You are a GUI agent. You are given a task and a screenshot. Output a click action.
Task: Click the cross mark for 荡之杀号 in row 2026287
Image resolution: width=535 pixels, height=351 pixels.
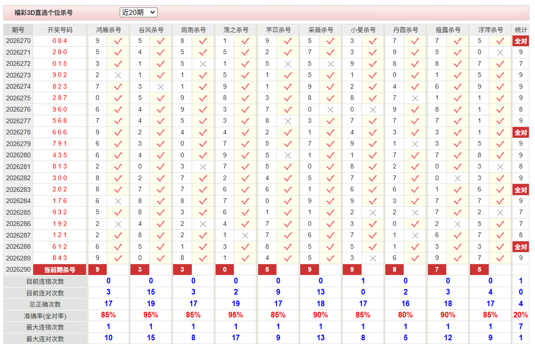point(246,236)
